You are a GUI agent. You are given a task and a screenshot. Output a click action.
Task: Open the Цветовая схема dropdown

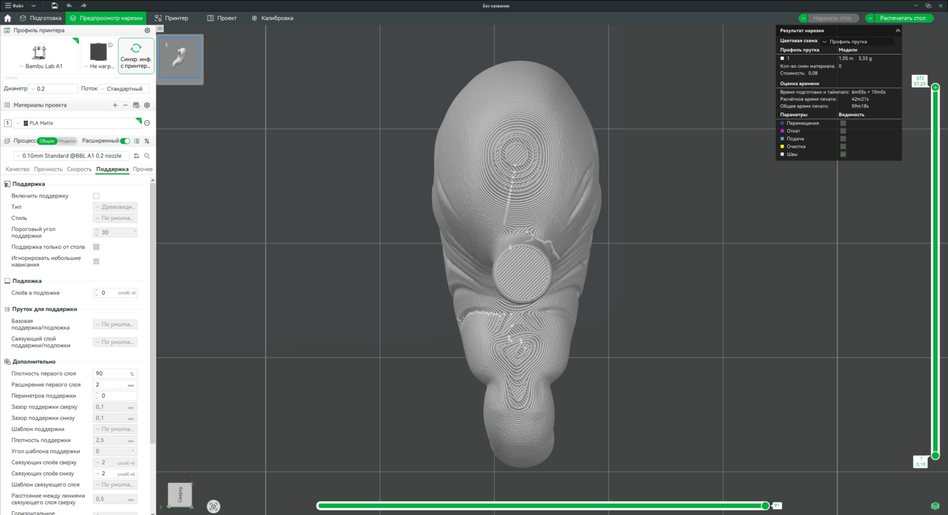858,41
